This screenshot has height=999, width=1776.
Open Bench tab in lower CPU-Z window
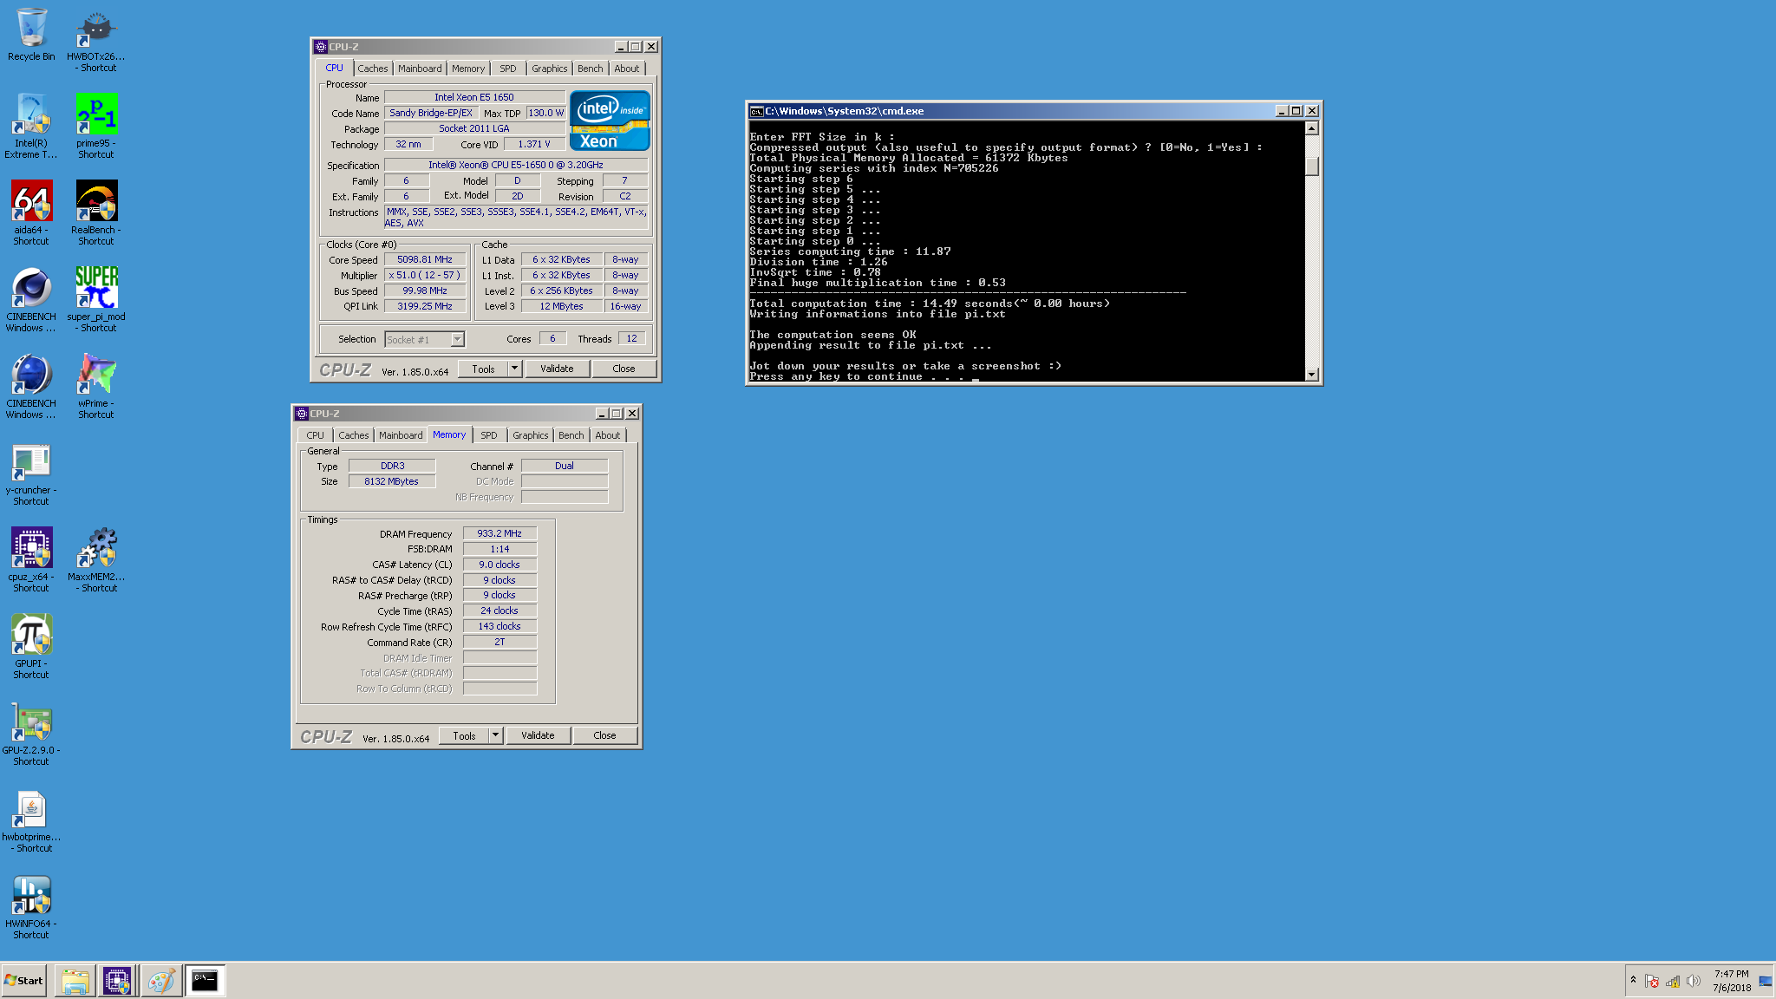(571, 435)
